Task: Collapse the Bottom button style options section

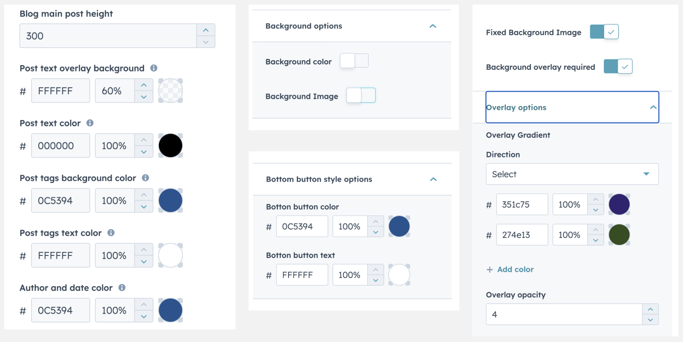Action: [433, 180]
